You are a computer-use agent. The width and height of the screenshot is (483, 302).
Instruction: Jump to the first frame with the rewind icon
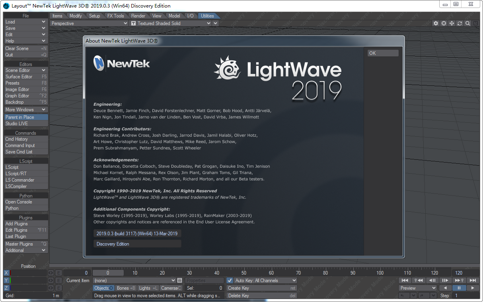(x=404, y=280)
